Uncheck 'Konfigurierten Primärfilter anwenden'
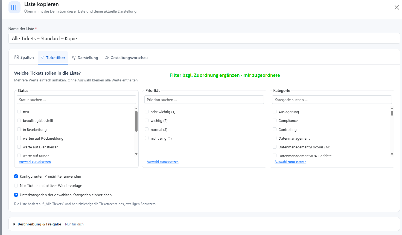 pyautogui.click(x=16, y=176)
